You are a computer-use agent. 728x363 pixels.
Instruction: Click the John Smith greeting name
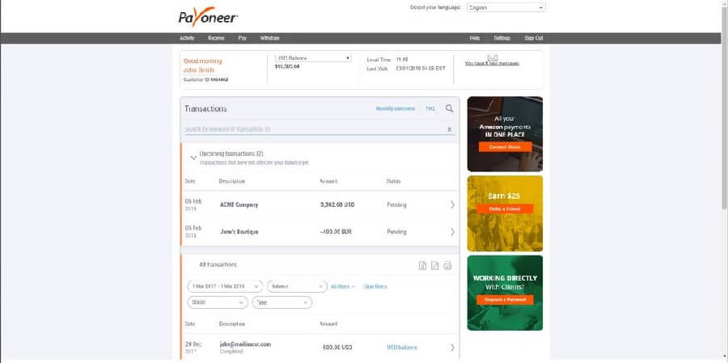tap(199, 70)
